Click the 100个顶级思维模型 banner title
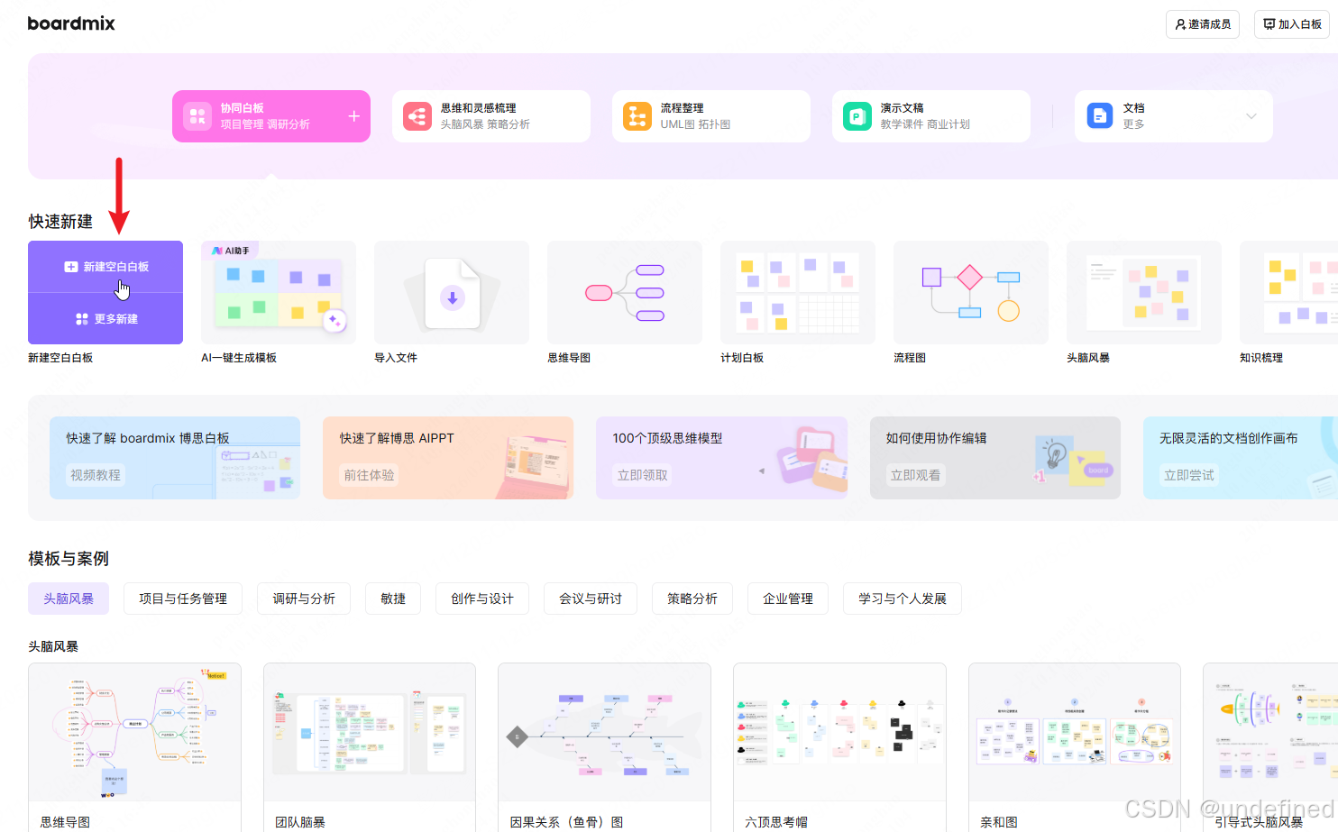This screenshot has height=832, width=1338. pos(668,438)
